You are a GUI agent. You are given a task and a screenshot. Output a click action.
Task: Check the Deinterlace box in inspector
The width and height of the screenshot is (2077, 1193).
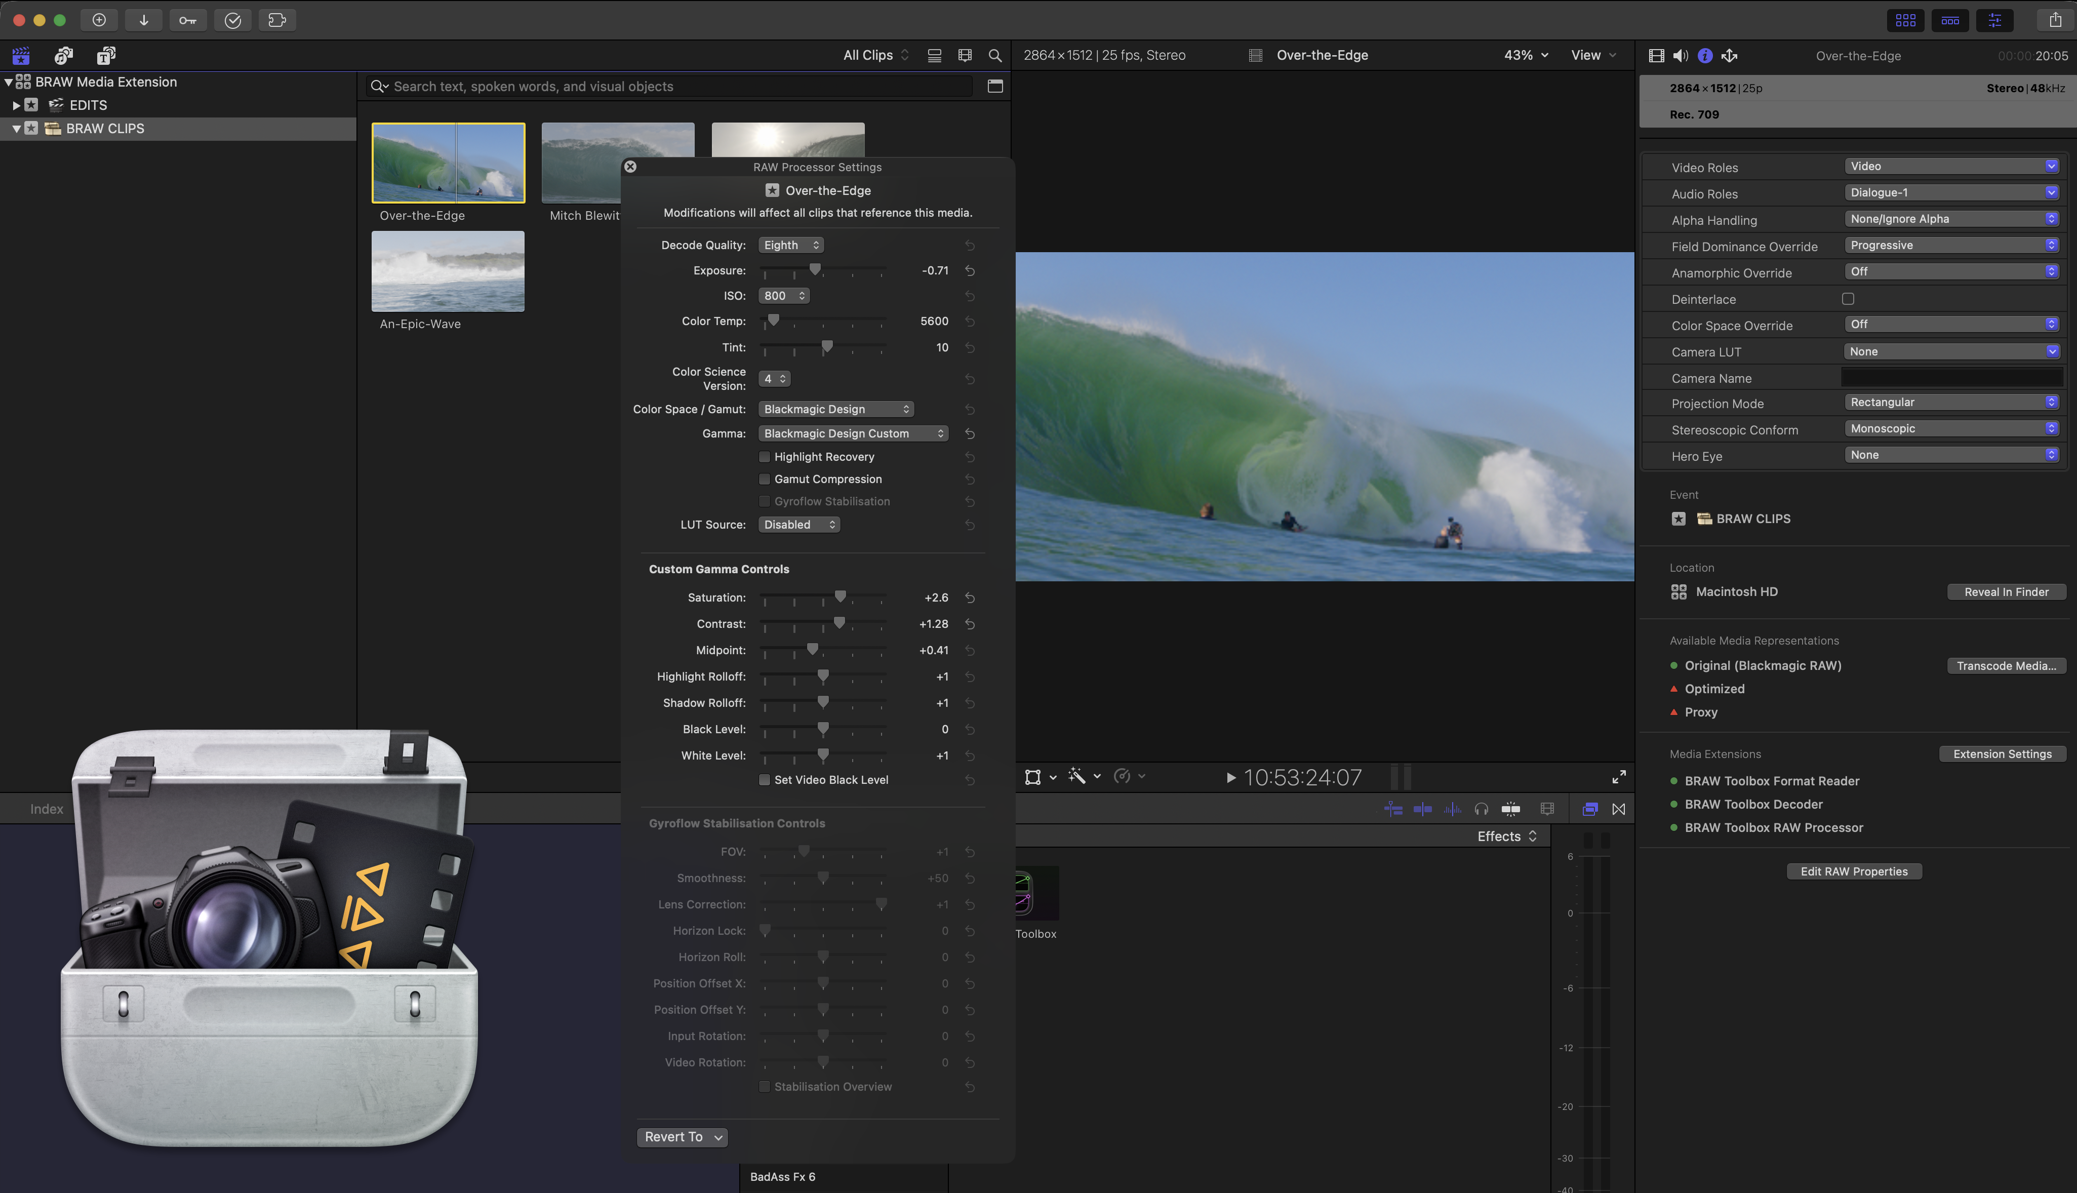[1848, 299]
